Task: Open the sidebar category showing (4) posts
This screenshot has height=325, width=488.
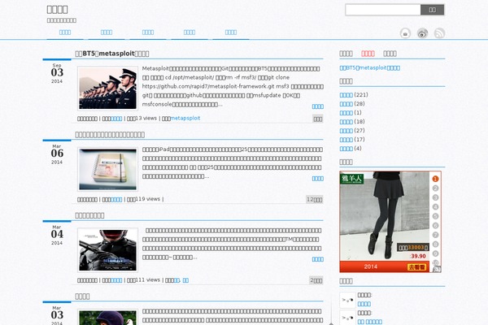Action: coord(346,149)
